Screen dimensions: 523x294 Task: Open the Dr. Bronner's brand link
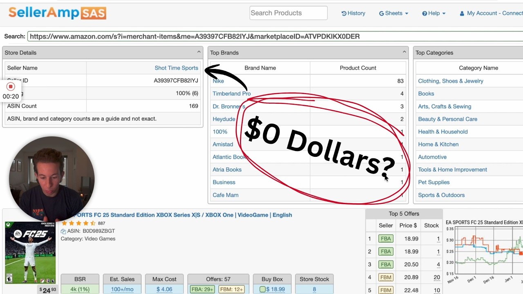229,106
